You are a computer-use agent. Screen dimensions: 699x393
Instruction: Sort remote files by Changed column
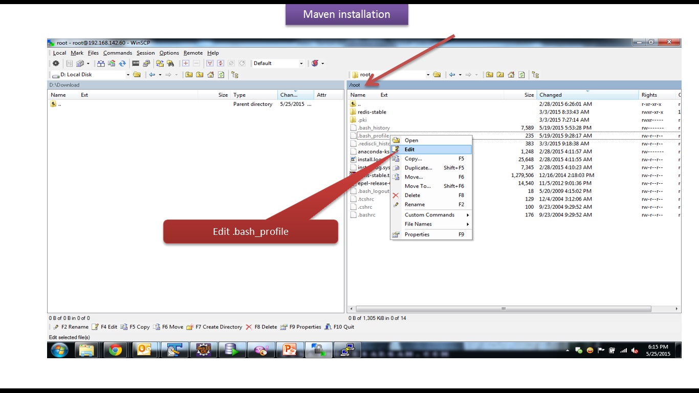[x=587, y=95]
